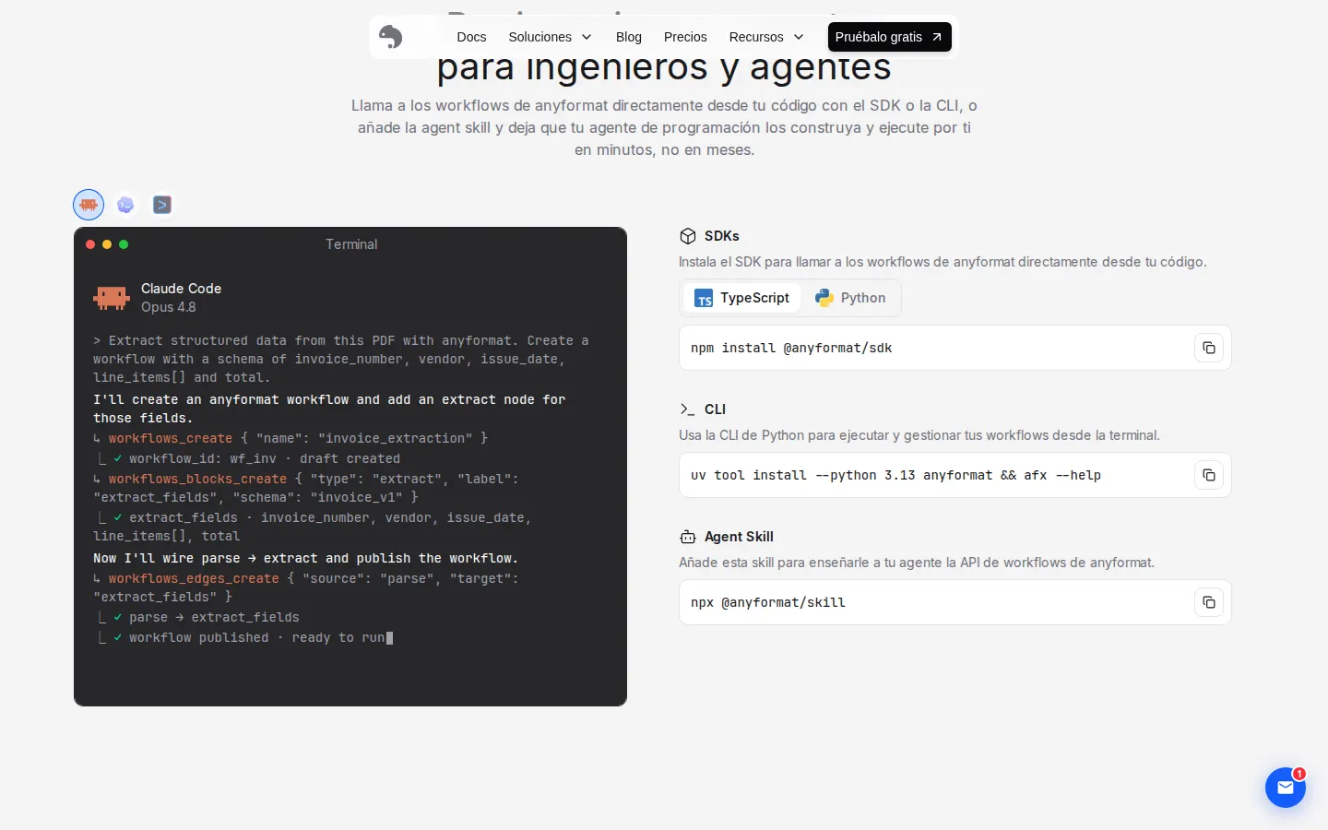Image resolution: width=1328 pixels, height=830 pixels.
Task: Copy the npm install @anyformat/sdk command
Action: 1209,348
